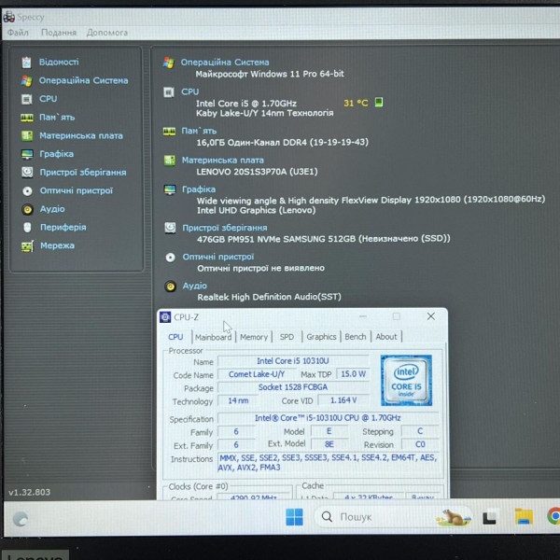Open the Подання menu in Speccy
Image resolution: width=560 pixels, height=560 pixels.
coord(59,33)
